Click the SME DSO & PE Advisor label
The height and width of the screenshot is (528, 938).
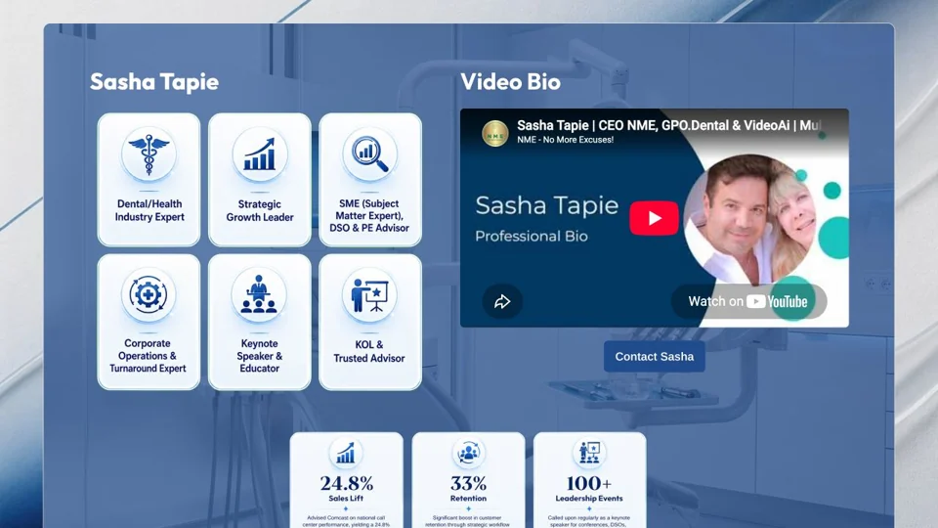(369, 215)
